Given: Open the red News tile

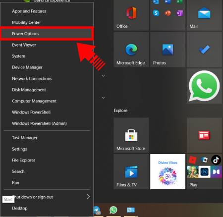Looking at the screenshot, I should (204, 135).
